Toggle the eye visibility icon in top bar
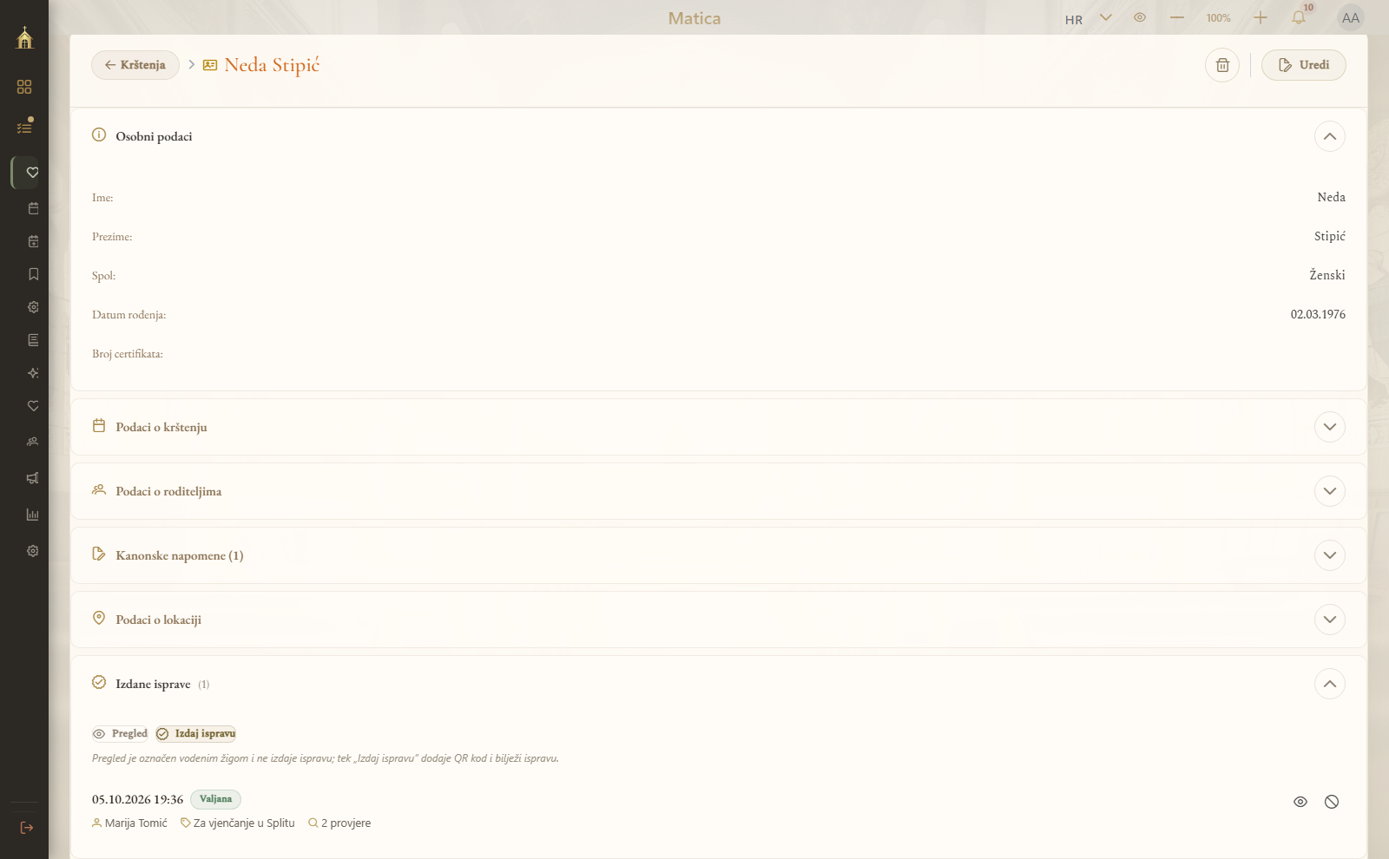 (1140, 17)
